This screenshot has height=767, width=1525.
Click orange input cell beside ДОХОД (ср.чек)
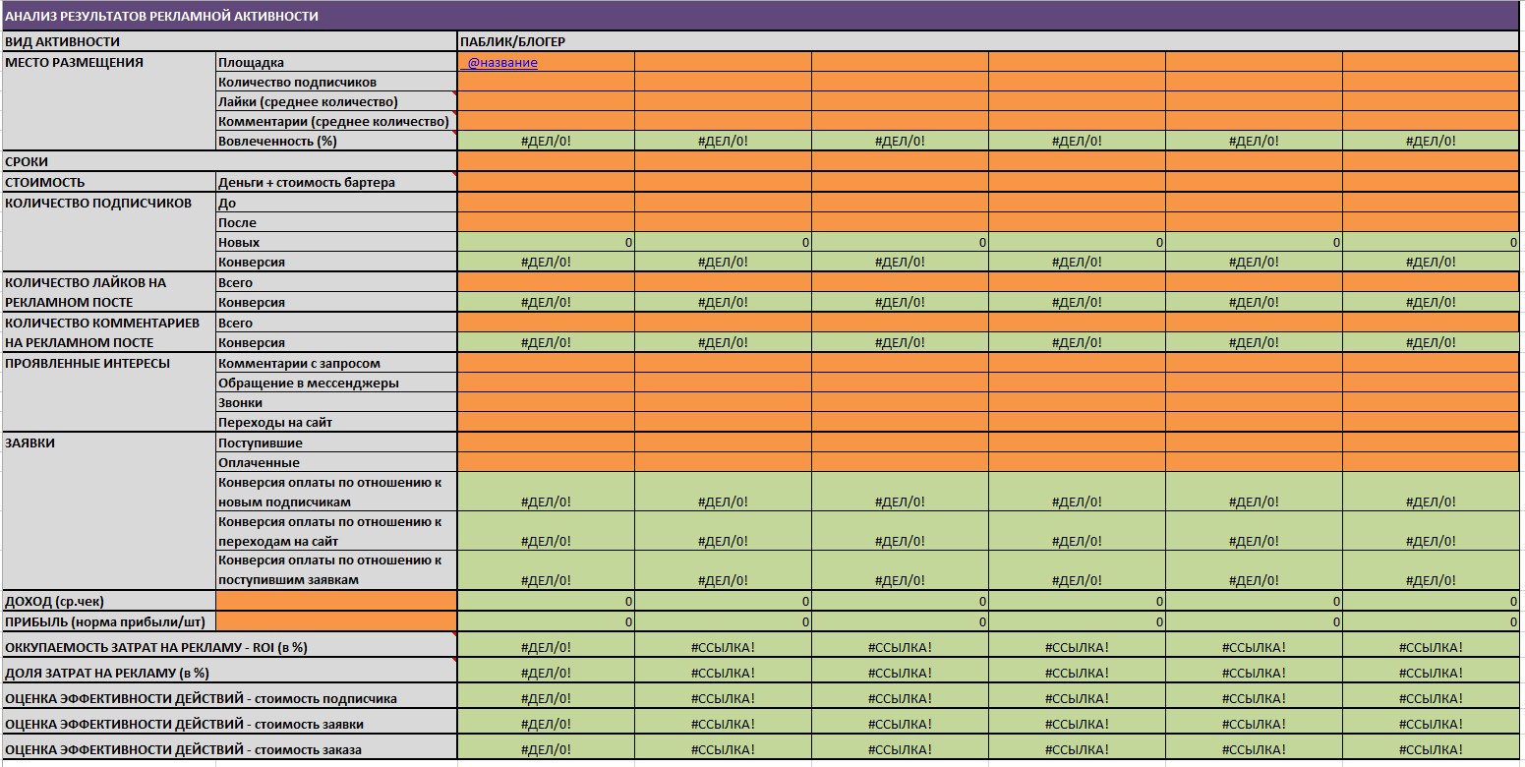(x=336, y=601)
